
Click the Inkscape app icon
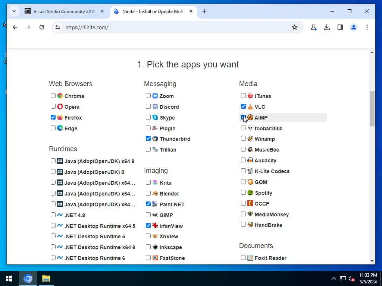click(155, 247)
